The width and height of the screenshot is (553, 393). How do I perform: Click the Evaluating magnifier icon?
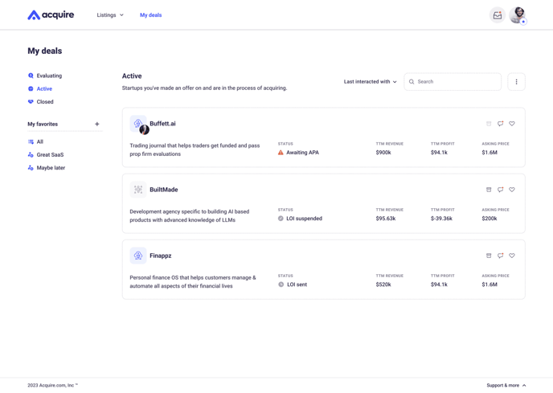pos(31,76)
